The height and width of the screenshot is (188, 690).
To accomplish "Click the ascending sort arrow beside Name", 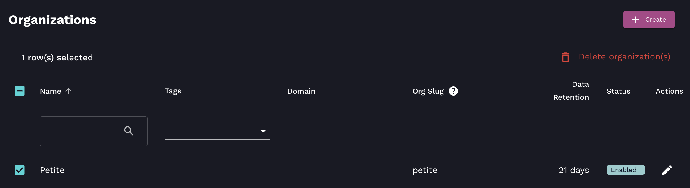I will coord(69,91).
